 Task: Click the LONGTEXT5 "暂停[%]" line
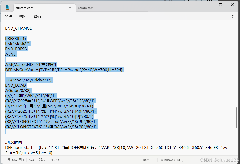(51, 122)
